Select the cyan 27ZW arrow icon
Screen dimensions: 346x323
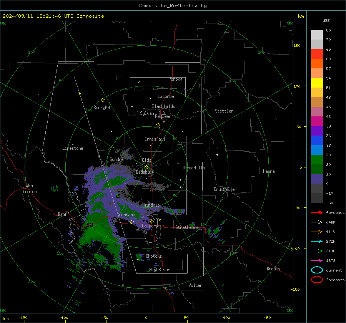[x=317, y=242]
